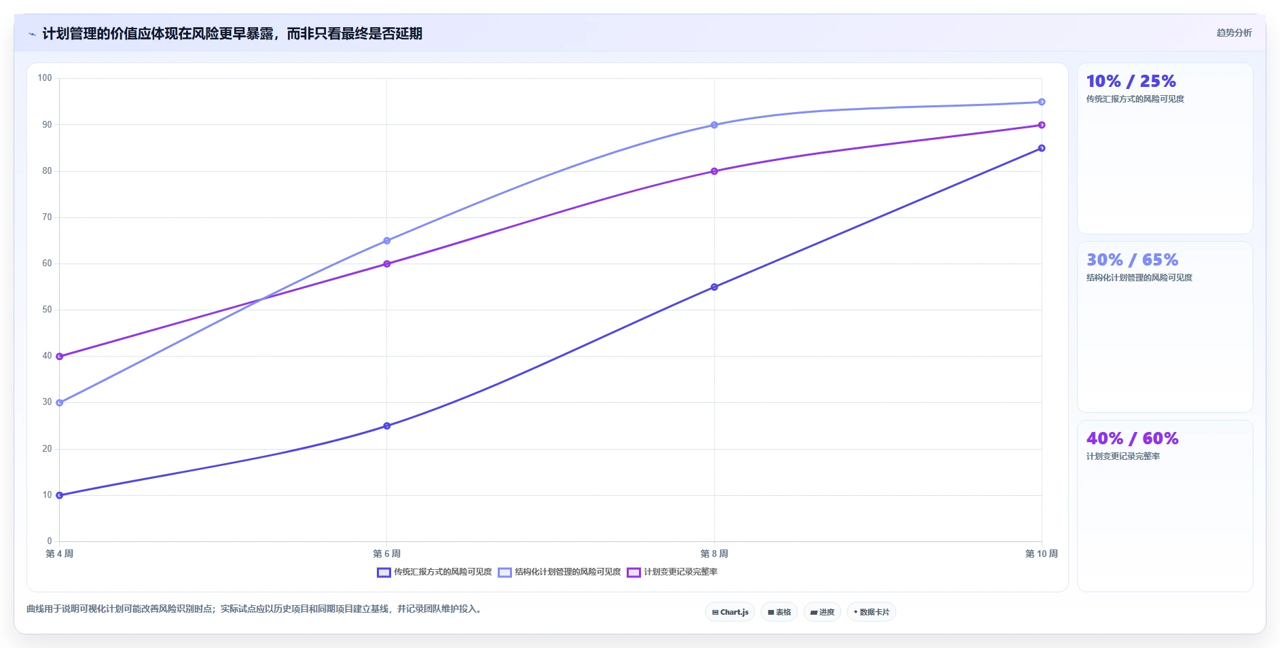1280x648 pixels.
Task: Click the Chart.js pill tag
Action: point(730,612)
